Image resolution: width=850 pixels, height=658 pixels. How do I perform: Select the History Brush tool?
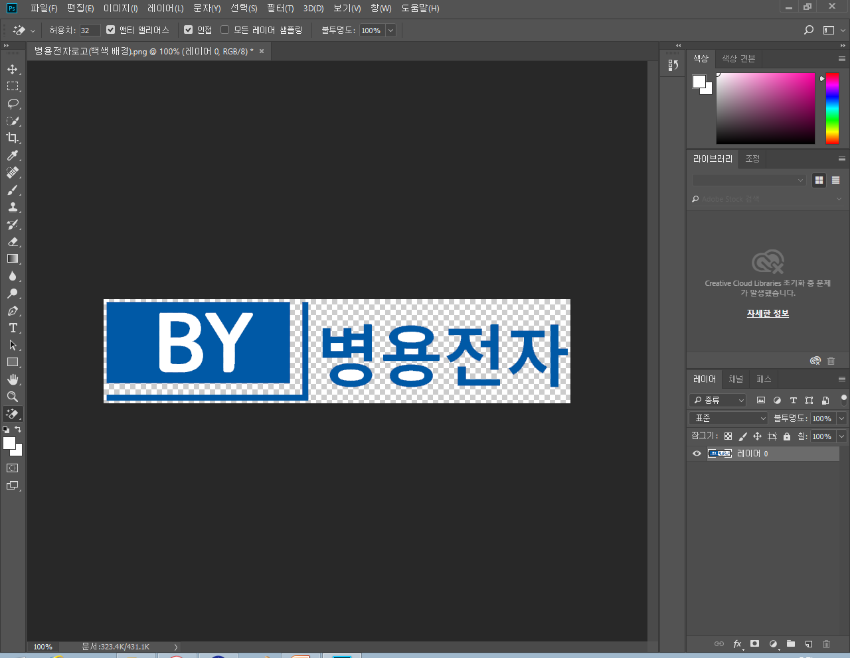click(x=13, y=224)
